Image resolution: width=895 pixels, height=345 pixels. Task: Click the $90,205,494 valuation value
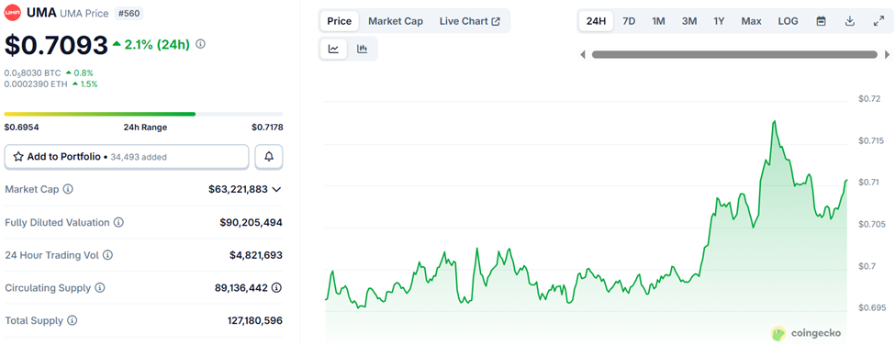tap(252, 222)
